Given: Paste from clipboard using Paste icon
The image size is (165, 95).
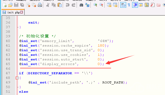Looking at the screenshot, I should coord(60,5).
